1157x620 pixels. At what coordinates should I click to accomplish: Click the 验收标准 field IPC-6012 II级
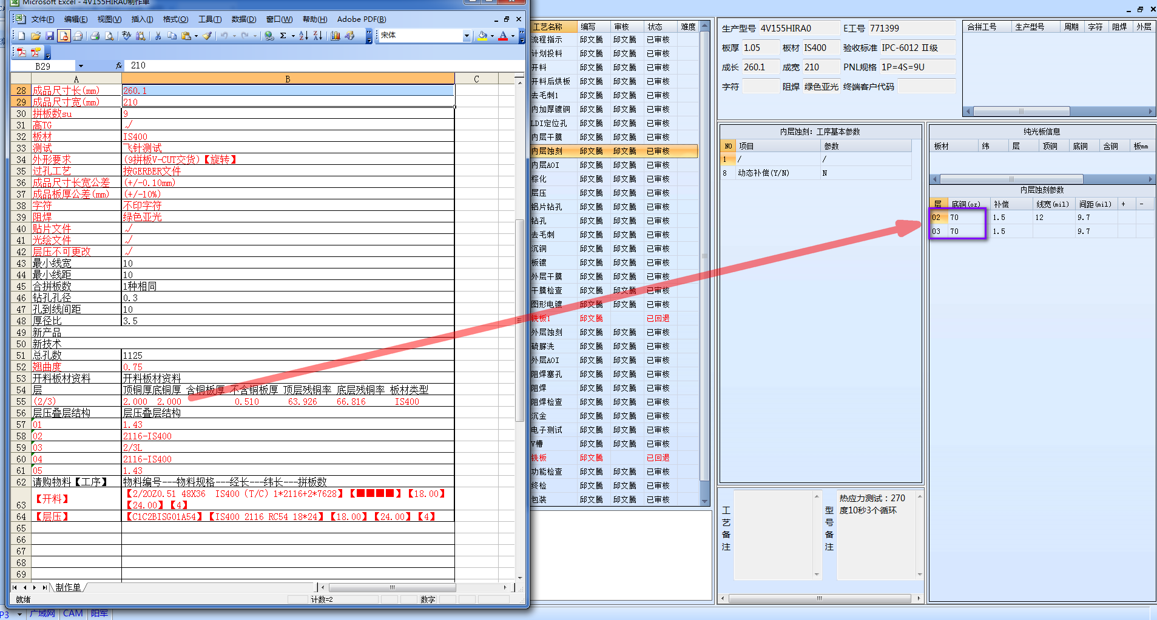pyautogui.click(x=917, y=48)
